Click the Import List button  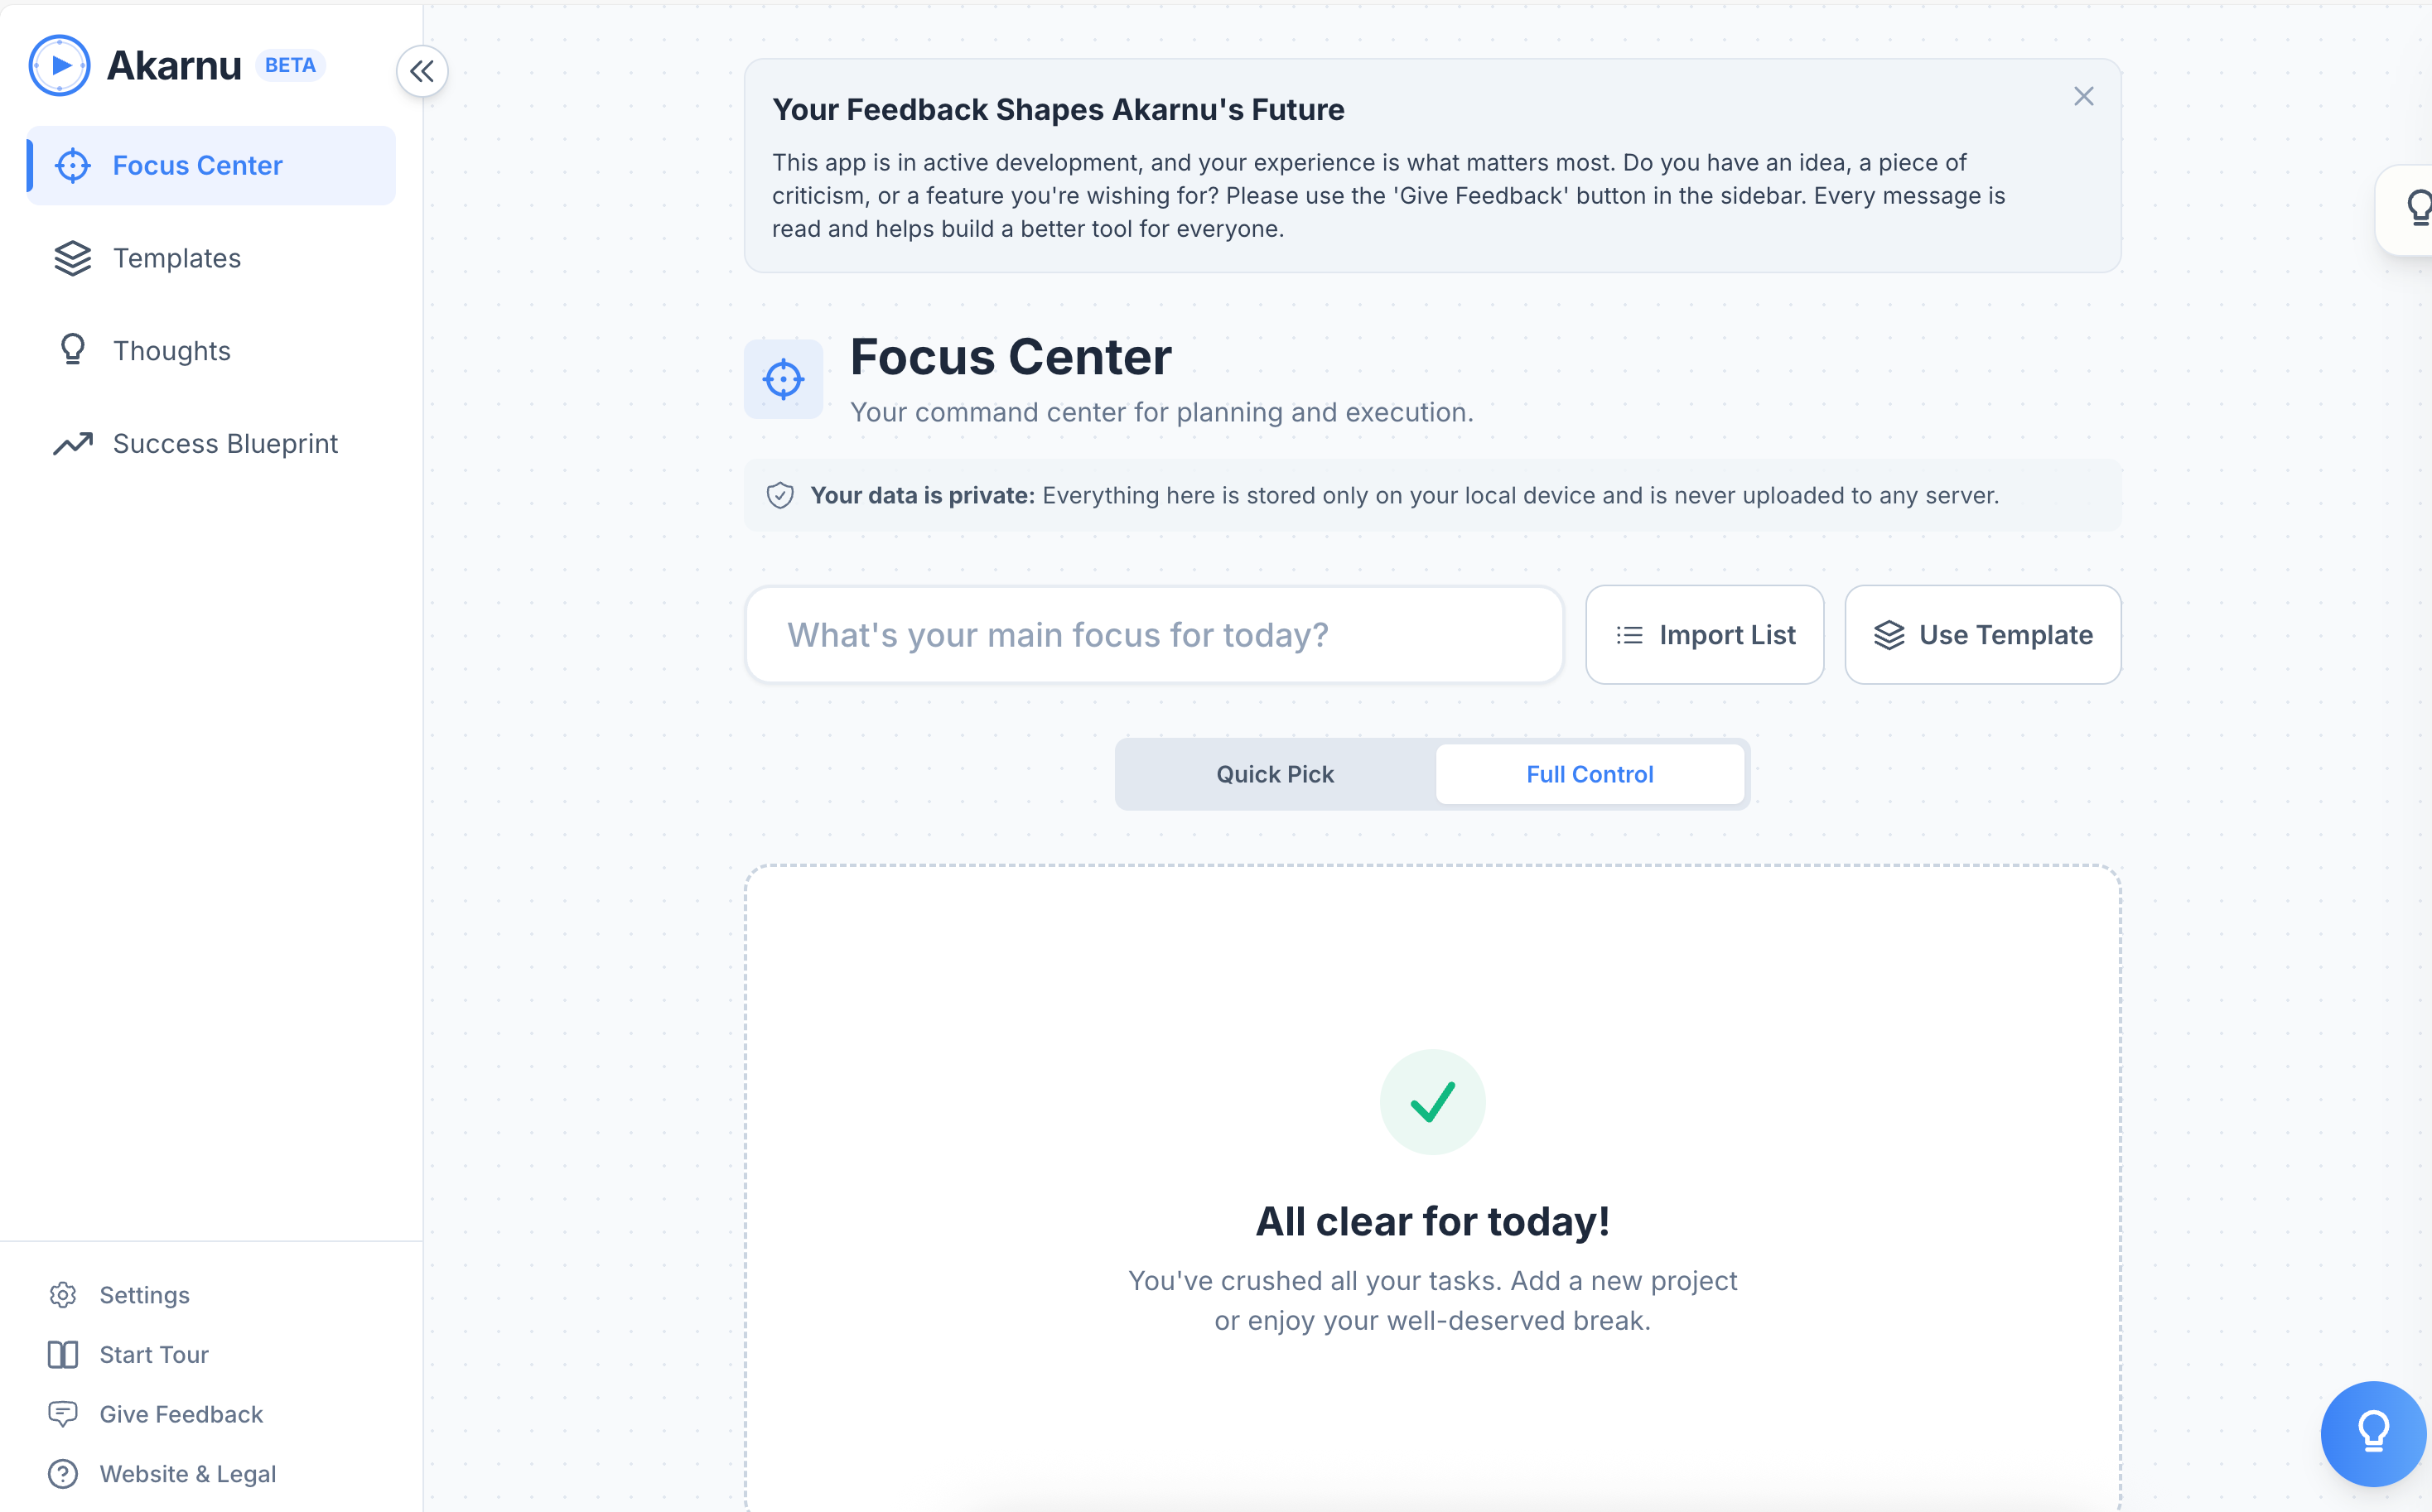1705,635
